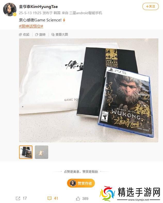Open the #黑神话悟空# hashtag link
The image size is (163, 203).
coord(31,26)
